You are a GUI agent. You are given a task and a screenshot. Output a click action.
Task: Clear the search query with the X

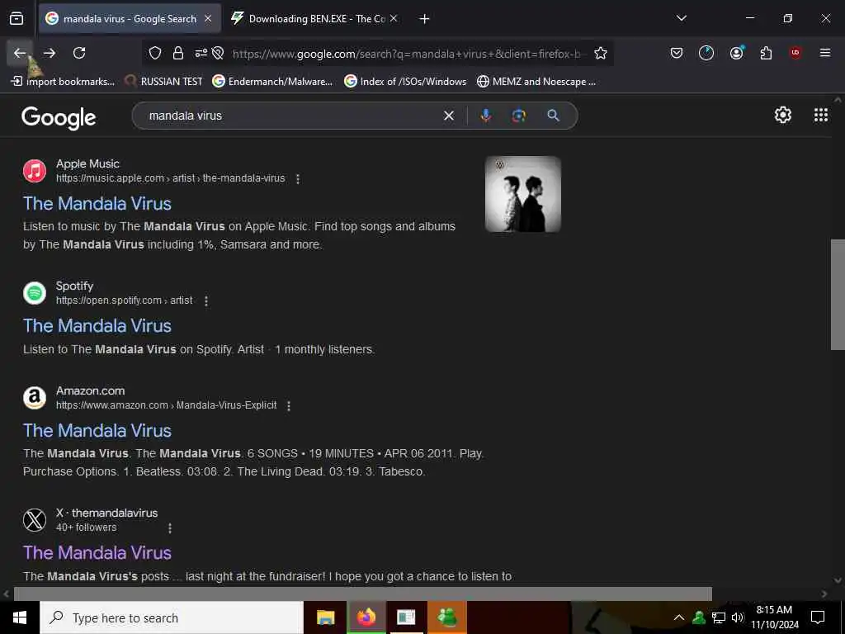click(448, 116)
